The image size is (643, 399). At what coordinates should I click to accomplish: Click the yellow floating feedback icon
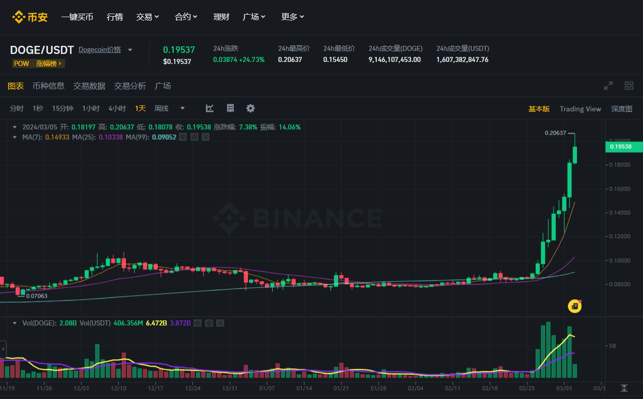pyautogui.click(x=574, y=305)
